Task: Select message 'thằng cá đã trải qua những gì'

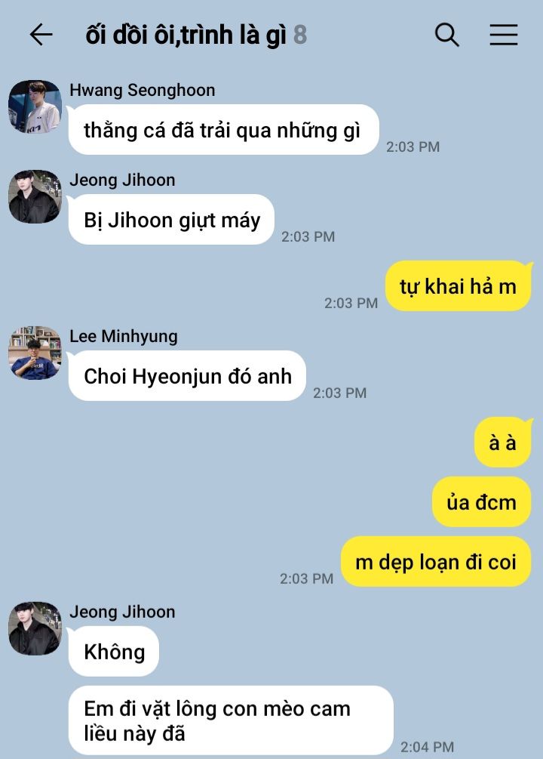Action: point(223,130)
